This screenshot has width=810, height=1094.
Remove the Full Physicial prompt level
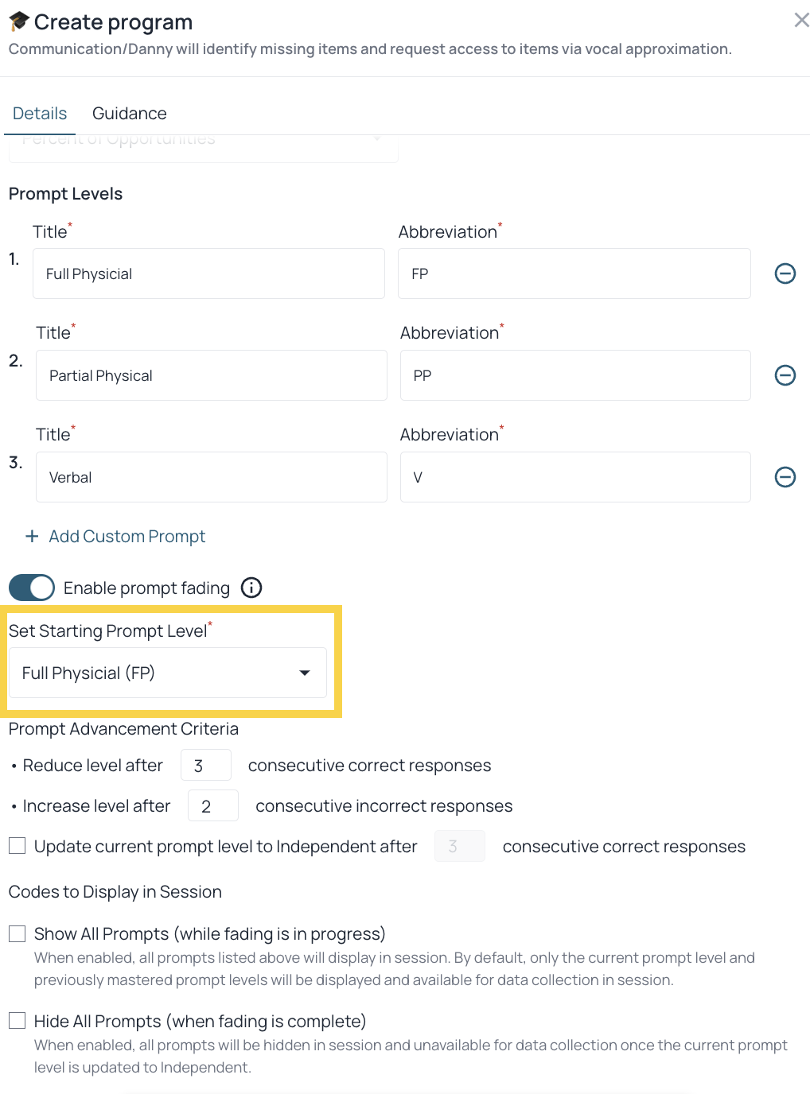[785, 273]
